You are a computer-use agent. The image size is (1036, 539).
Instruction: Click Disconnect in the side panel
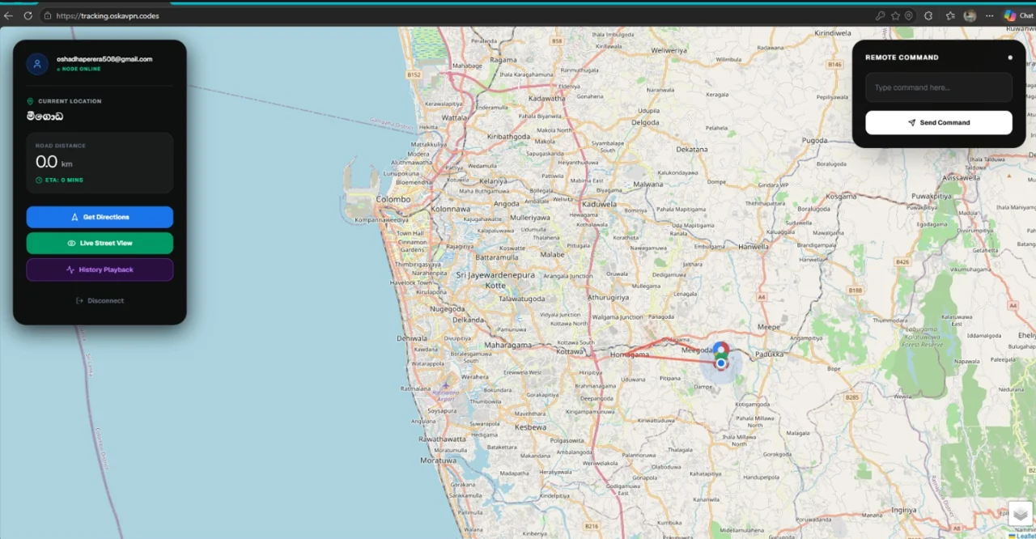100,300
